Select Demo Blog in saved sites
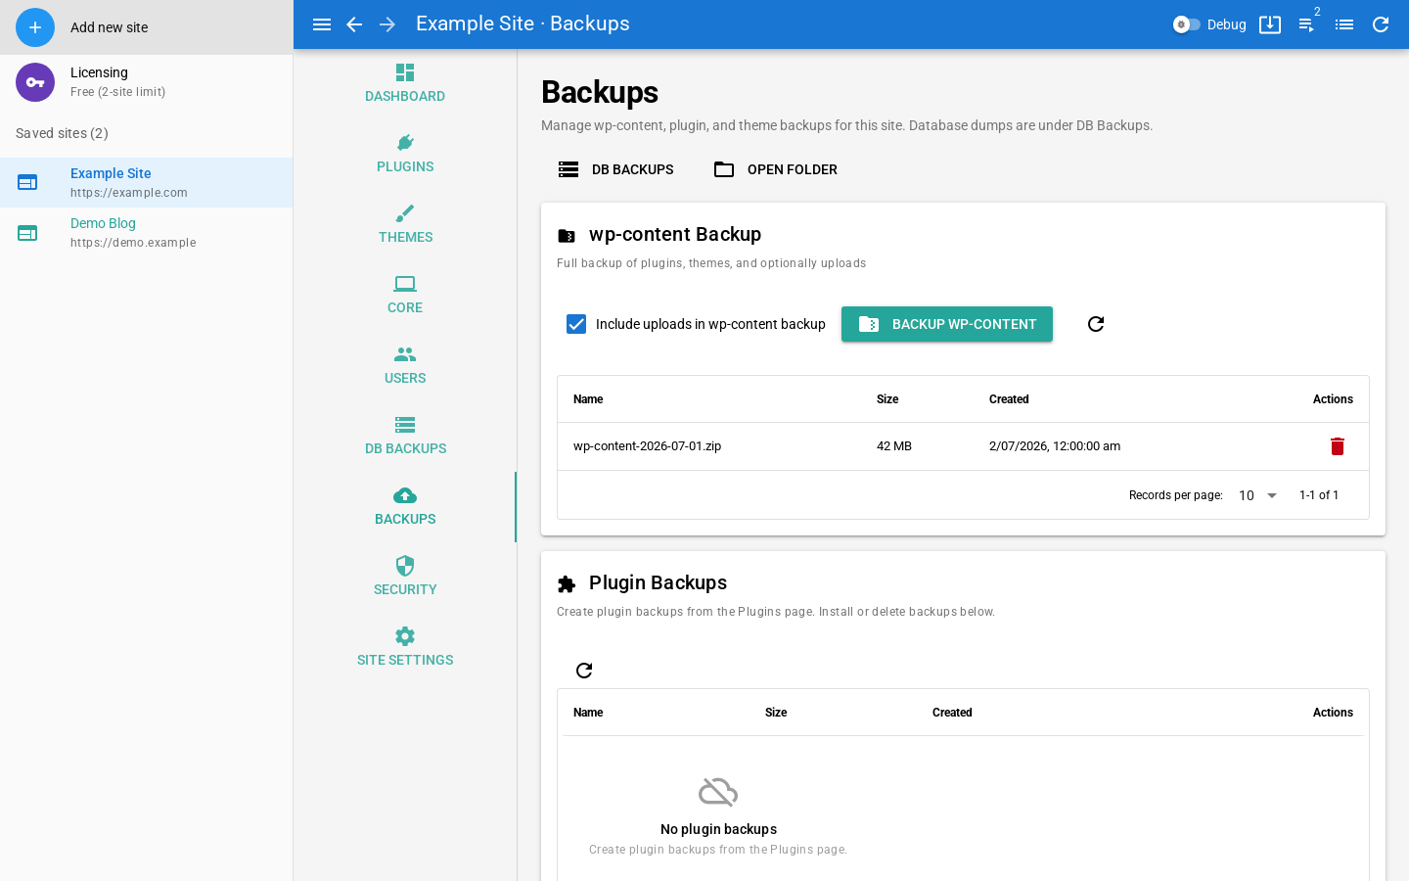 click(147, 233)
